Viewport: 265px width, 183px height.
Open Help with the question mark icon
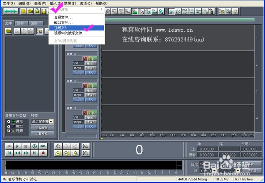click(235, 11)
